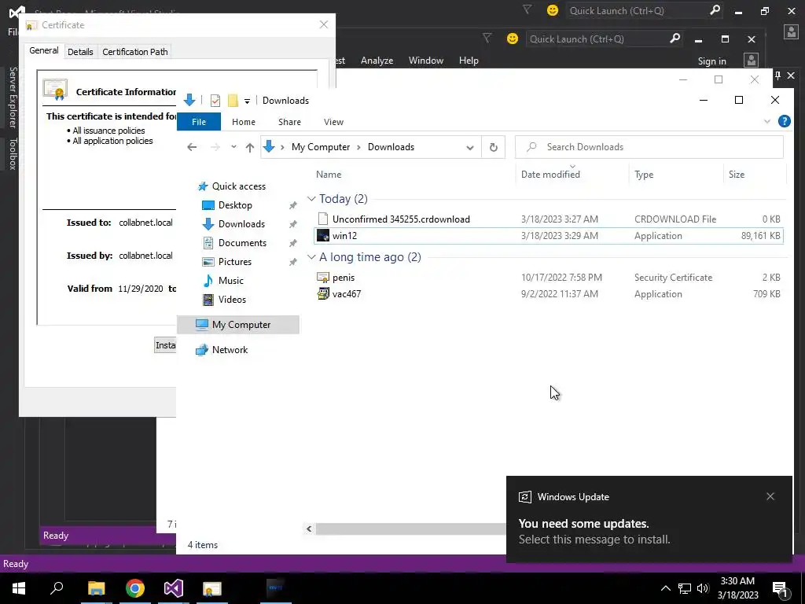Open the File tab in Downloads Explorer
Viewport: 805px width, 604px height.
point(199,122)
